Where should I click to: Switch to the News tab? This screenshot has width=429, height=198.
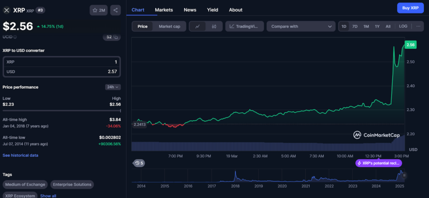pos(190,10)
